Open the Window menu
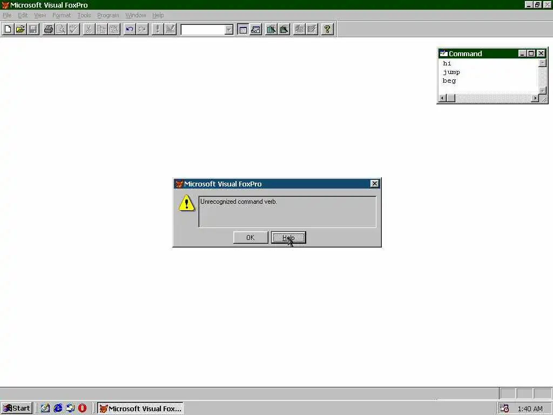This screenshot has height=415, width=553. point(136,15)
